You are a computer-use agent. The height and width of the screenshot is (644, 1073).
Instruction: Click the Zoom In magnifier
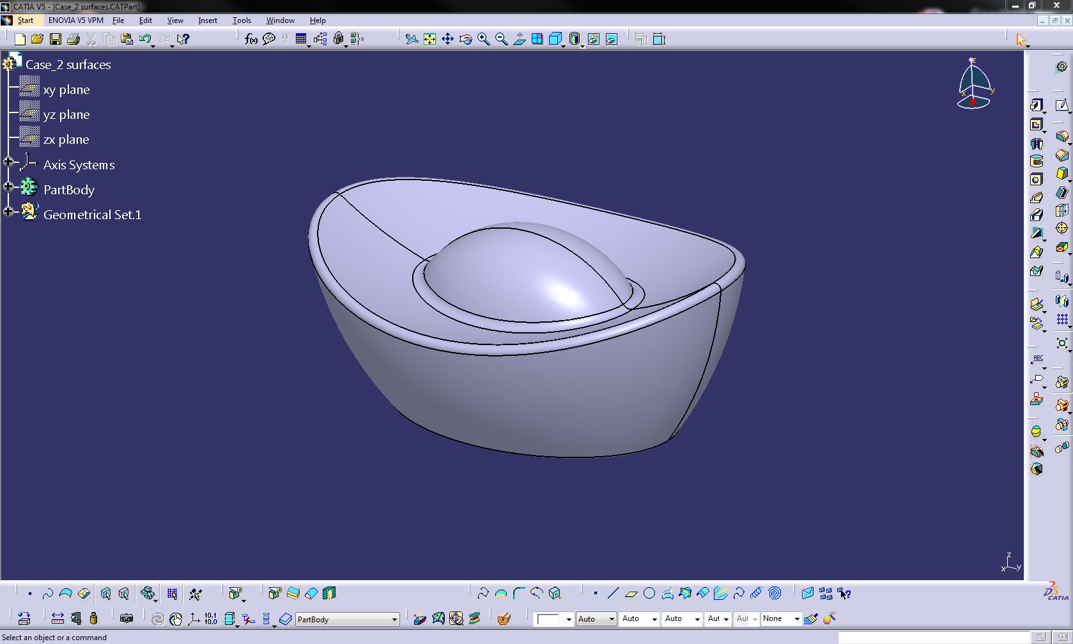click(x=484, y=40)
